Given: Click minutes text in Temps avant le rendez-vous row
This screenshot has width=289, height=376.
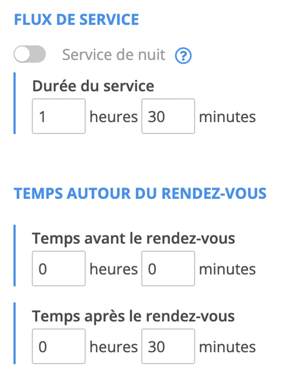Looking at the screenshot, I should (227, 270).
